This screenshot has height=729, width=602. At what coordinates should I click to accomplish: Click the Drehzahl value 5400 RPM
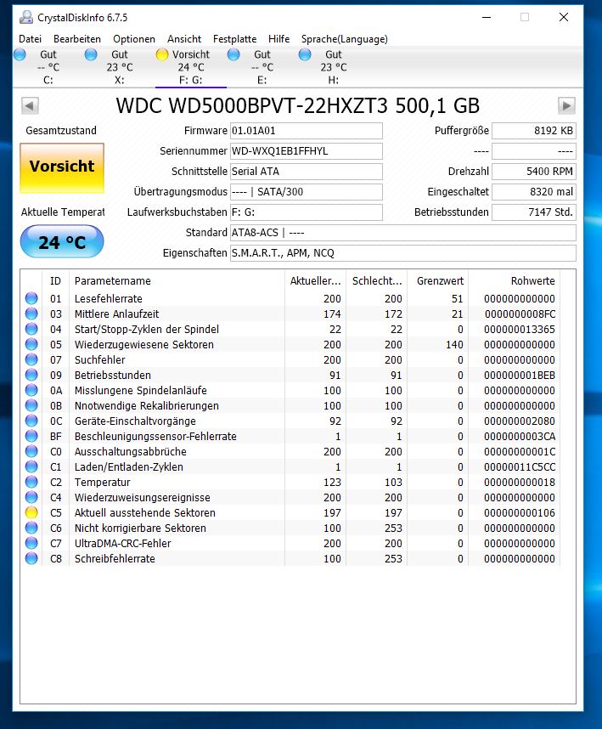(534, 172)
